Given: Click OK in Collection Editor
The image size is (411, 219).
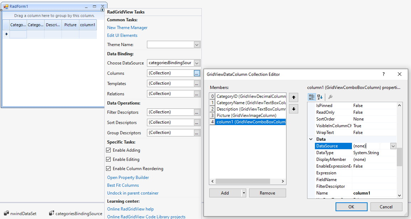Looking at the screenshot, I should pyautogui.click(x=351, y=207).
